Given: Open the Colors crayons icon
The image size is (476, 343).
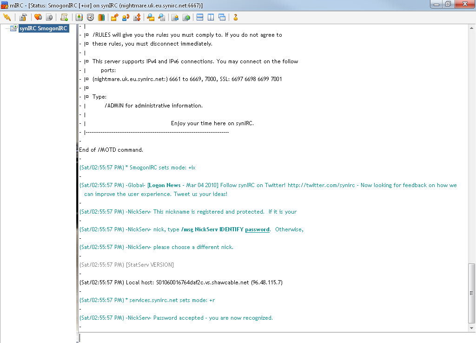Looking at the screenshot, I should tap(101, 17).
